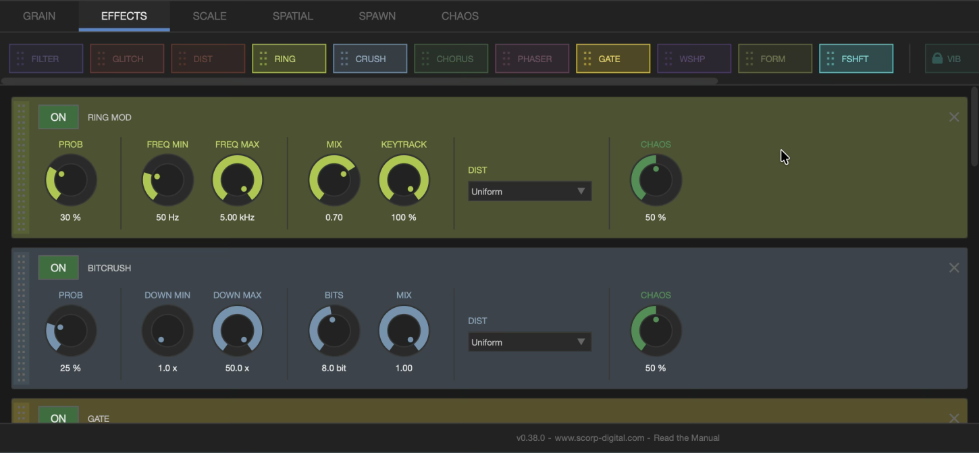
Task: Click the DOWN MAX knob
Action: pyautogui.click(x=237, y=331)
